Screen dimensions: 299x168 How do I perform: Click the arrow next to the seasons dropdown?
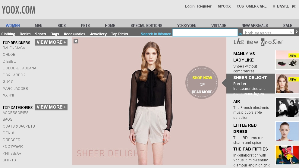[x=297, y=32]
